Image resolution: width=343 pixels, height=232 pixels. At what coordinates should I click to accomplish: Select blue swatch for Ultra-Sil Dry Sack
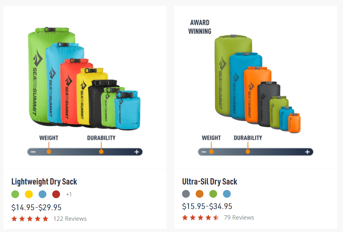pos(227,194)
